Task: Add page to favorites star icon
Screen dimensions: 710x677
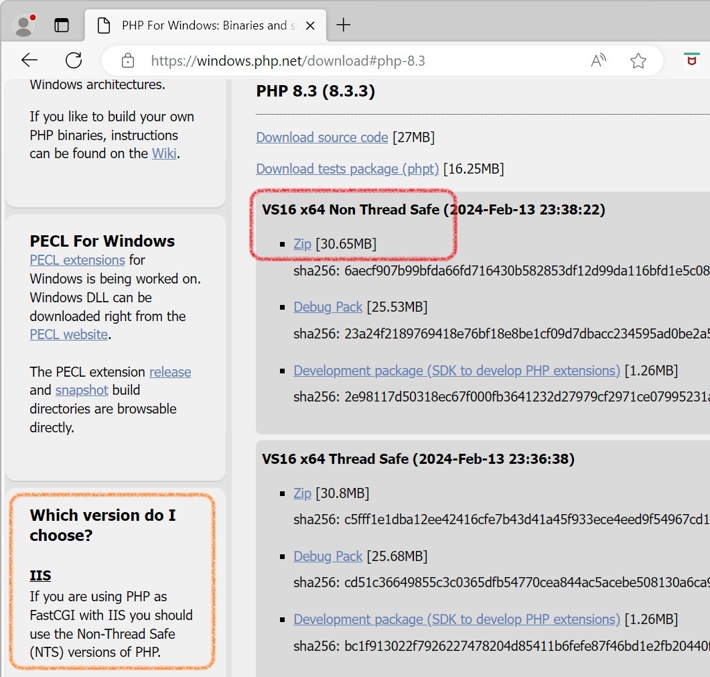Action: coord(638,61)
